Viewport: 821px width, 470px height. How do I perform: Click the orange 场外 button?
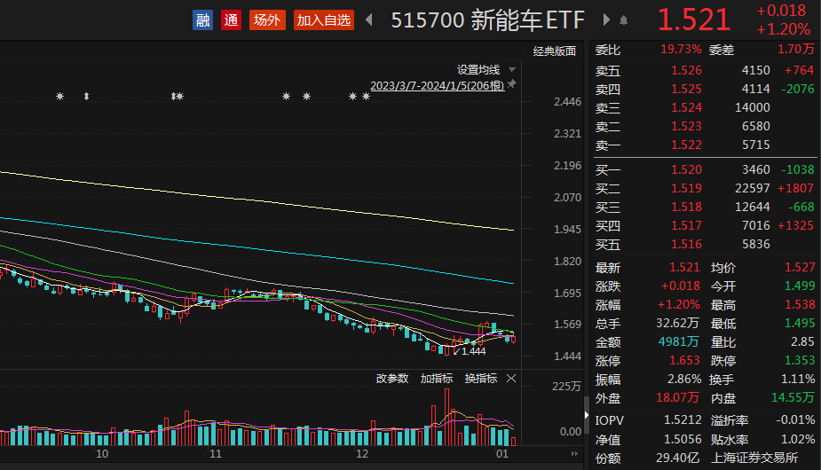[267, 20]
